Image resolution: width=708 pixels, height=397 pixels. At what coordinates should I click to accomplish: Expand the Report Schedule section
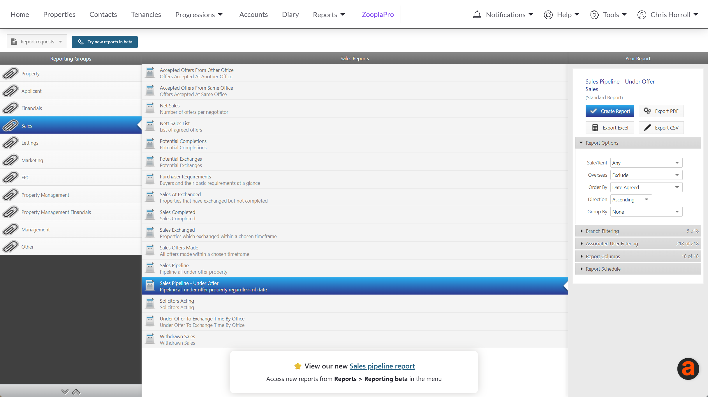(638, 269)
